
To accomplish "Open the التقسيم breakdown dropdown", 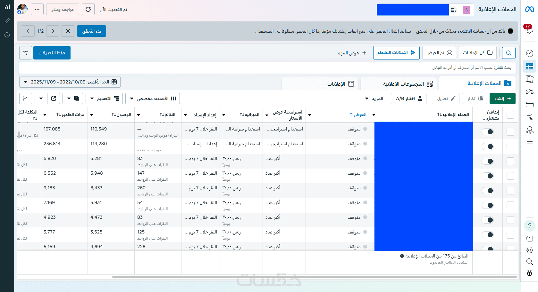I will (104, 99).
